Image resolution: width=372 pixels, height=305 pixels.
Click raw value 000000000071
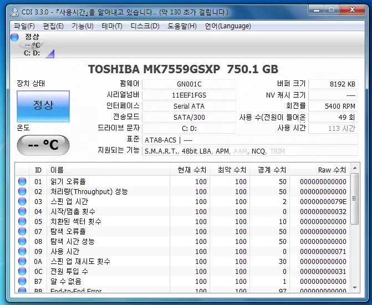pyautogui.click(x=323, y=251)
